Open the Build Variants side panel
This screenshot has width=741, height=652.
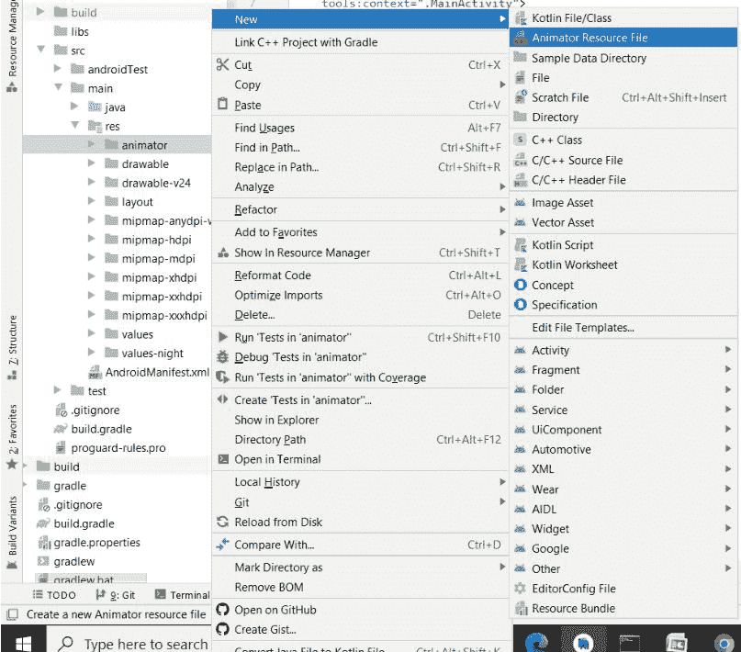12,526
